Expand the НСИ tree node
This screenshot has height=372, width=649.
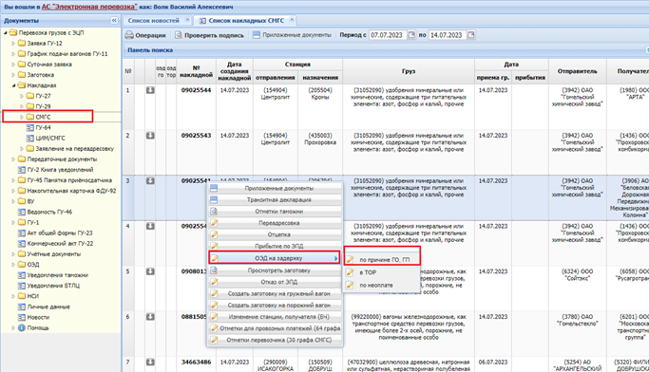tap(13, 296)
